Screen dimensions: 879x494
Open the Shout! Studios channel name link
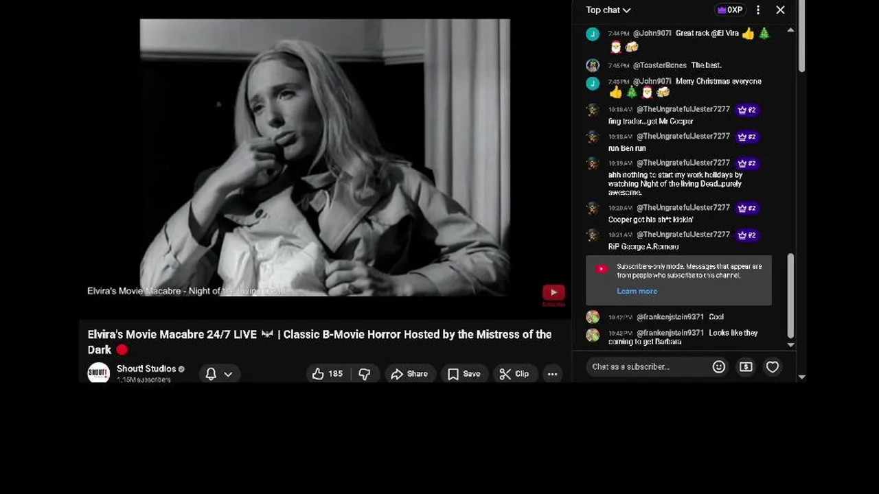pyautogui.click(x=146, y=368)
